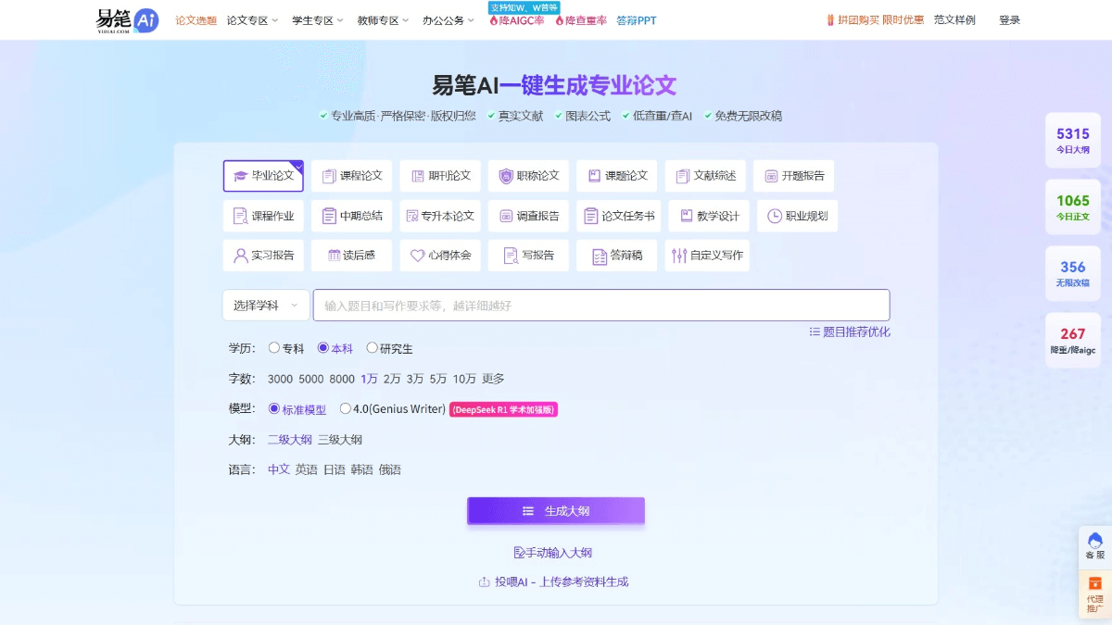Select the 毕业论文 graduation cap icon
This screenshot has height=625, width=1112.
[x=240, y=176]
